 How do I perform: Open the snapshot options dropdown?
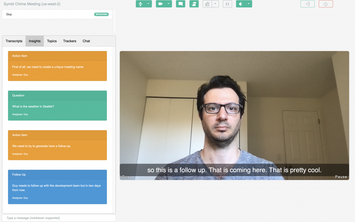point(215,4)
